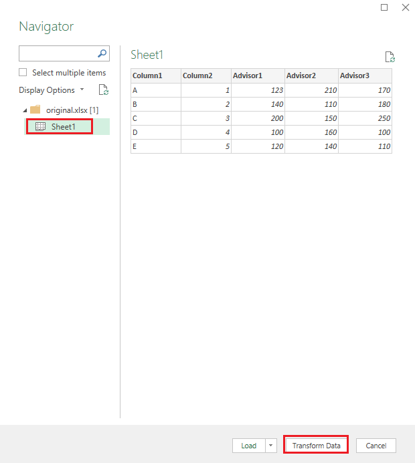Image resolution: width=415 pixels, height=463 pixels.
Task: Click the Advisor3 column header
Action: click(x=365, y=75)
